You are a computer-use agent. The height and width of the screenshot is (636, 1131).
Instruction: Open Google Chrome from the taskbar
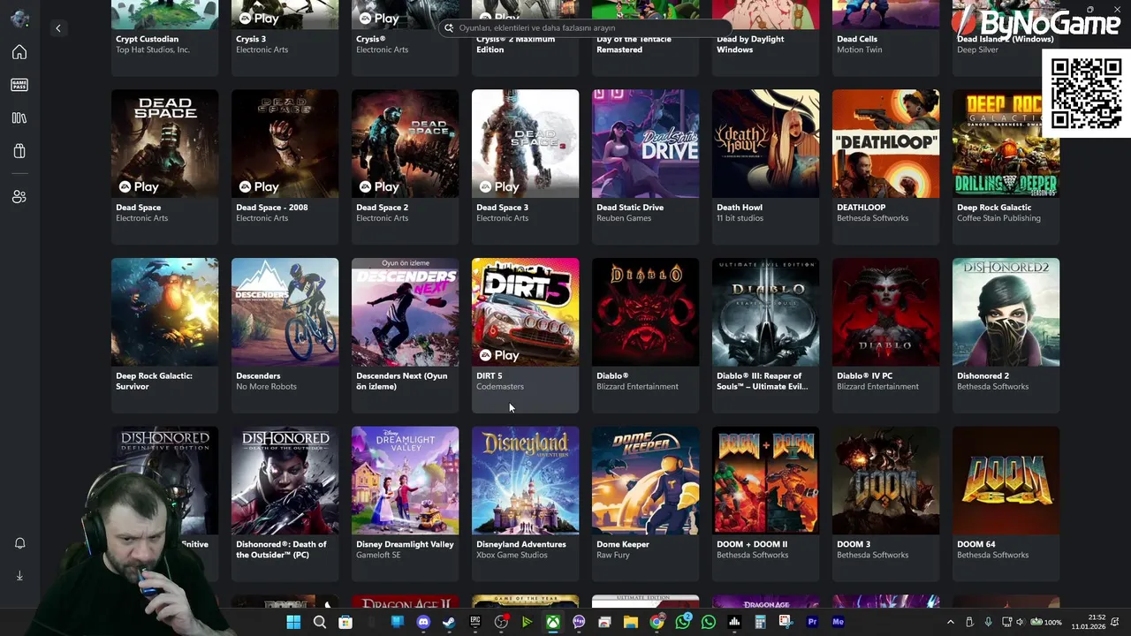(657, 622)
